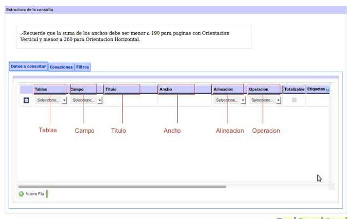Click the small icon beside Etiquetas header
The image size is (355, 219).
[328, 90]
